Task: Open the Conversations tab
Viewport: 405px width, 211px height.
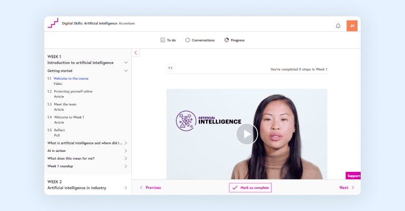Action: pyautogui.click(x=203, y=40)
